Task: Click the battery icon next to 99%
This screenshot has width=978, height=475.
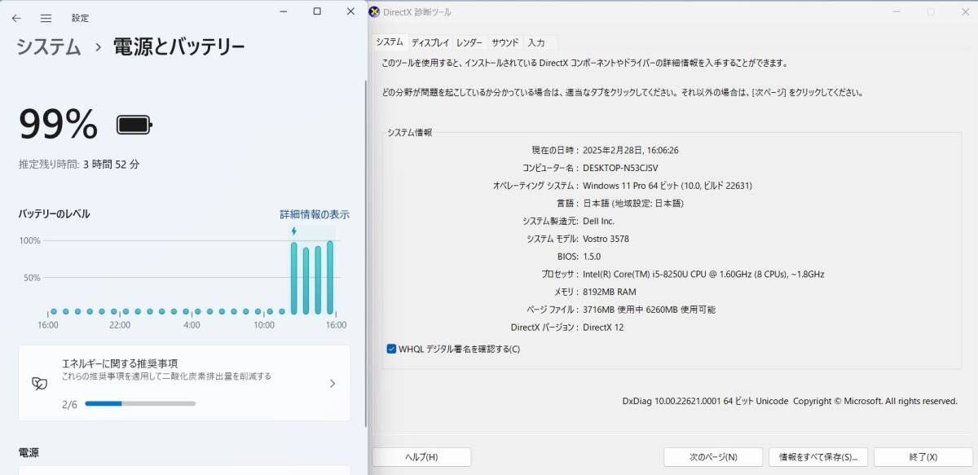Action: [134, 125]
